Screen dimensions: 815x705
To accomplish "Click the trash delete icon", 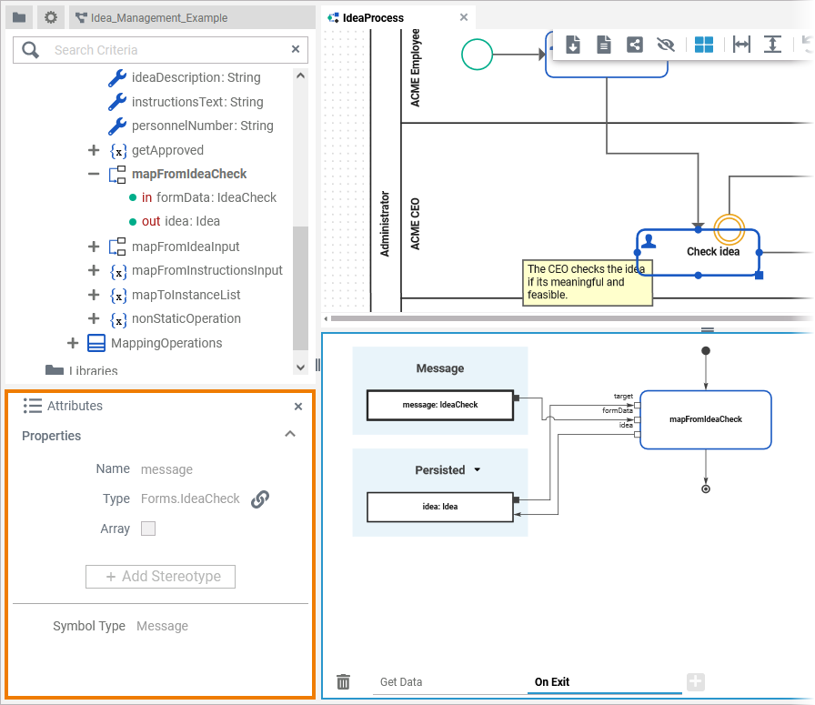I will [x=343, y=681].
